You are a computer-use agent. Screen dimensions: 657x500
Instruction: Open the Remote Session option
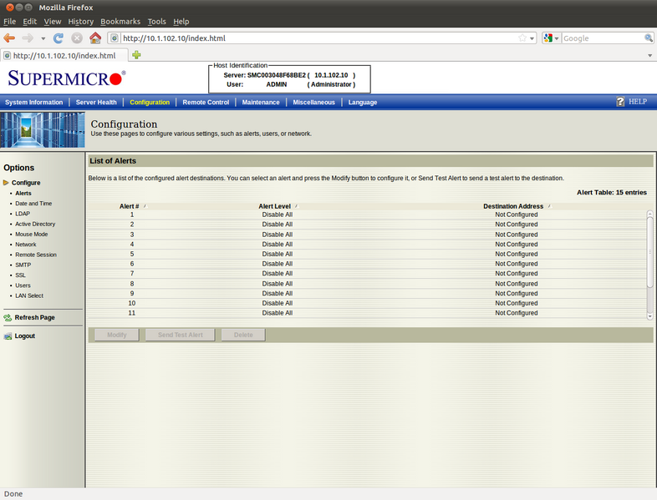[x=36, y=255]
